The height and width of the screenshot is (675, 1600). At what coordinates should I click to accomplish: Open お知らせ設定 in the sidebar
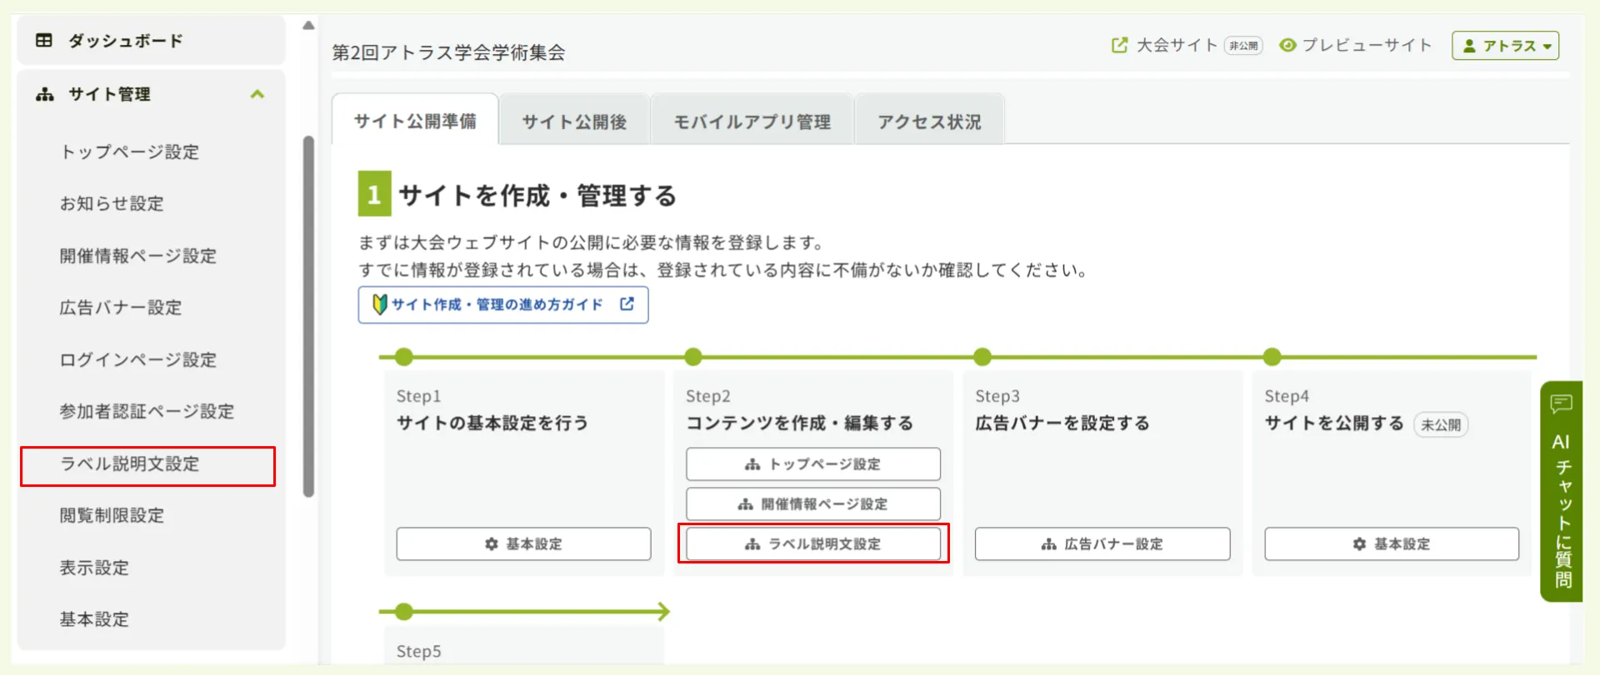tap(112, 203)
